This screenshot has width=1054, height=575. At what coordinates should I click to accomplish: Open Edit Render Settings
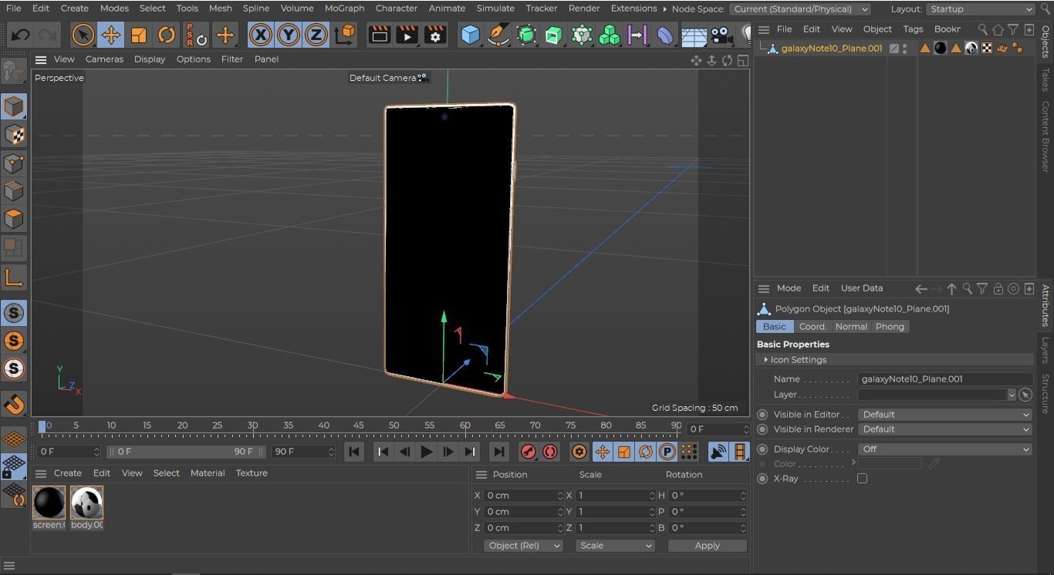[x=435, y=35]
